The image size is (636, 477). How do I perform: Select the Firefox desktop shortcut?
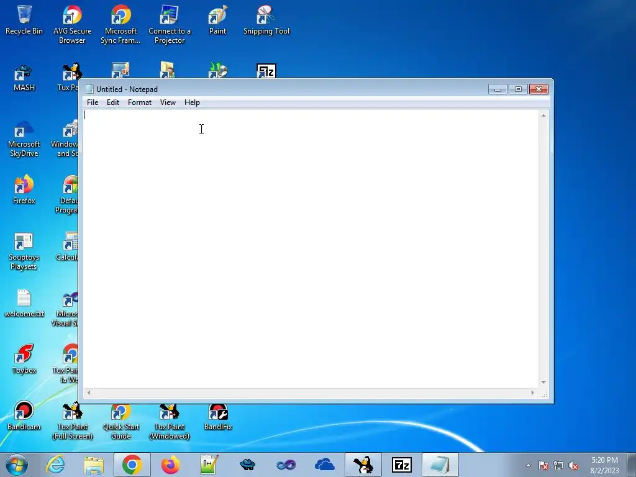pyautogui.click(x=24, y=189)
